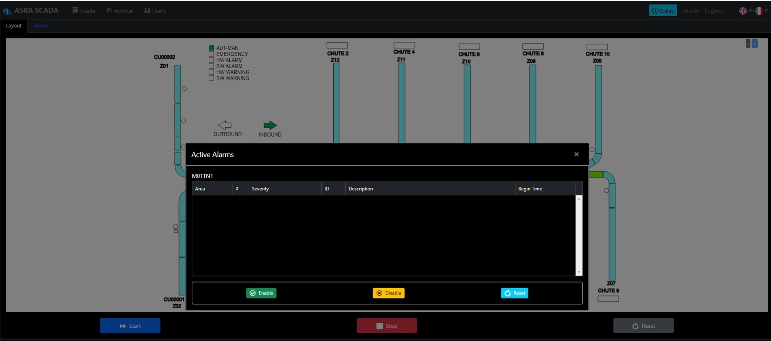Toggle the HW WARNING indicator box
Image resolution: width=771 pixels, height=341 pixels.
click(211, 72)
